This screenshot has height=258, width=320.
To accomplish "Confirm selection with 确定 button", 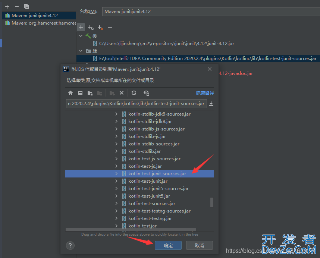I will (168, 245).
